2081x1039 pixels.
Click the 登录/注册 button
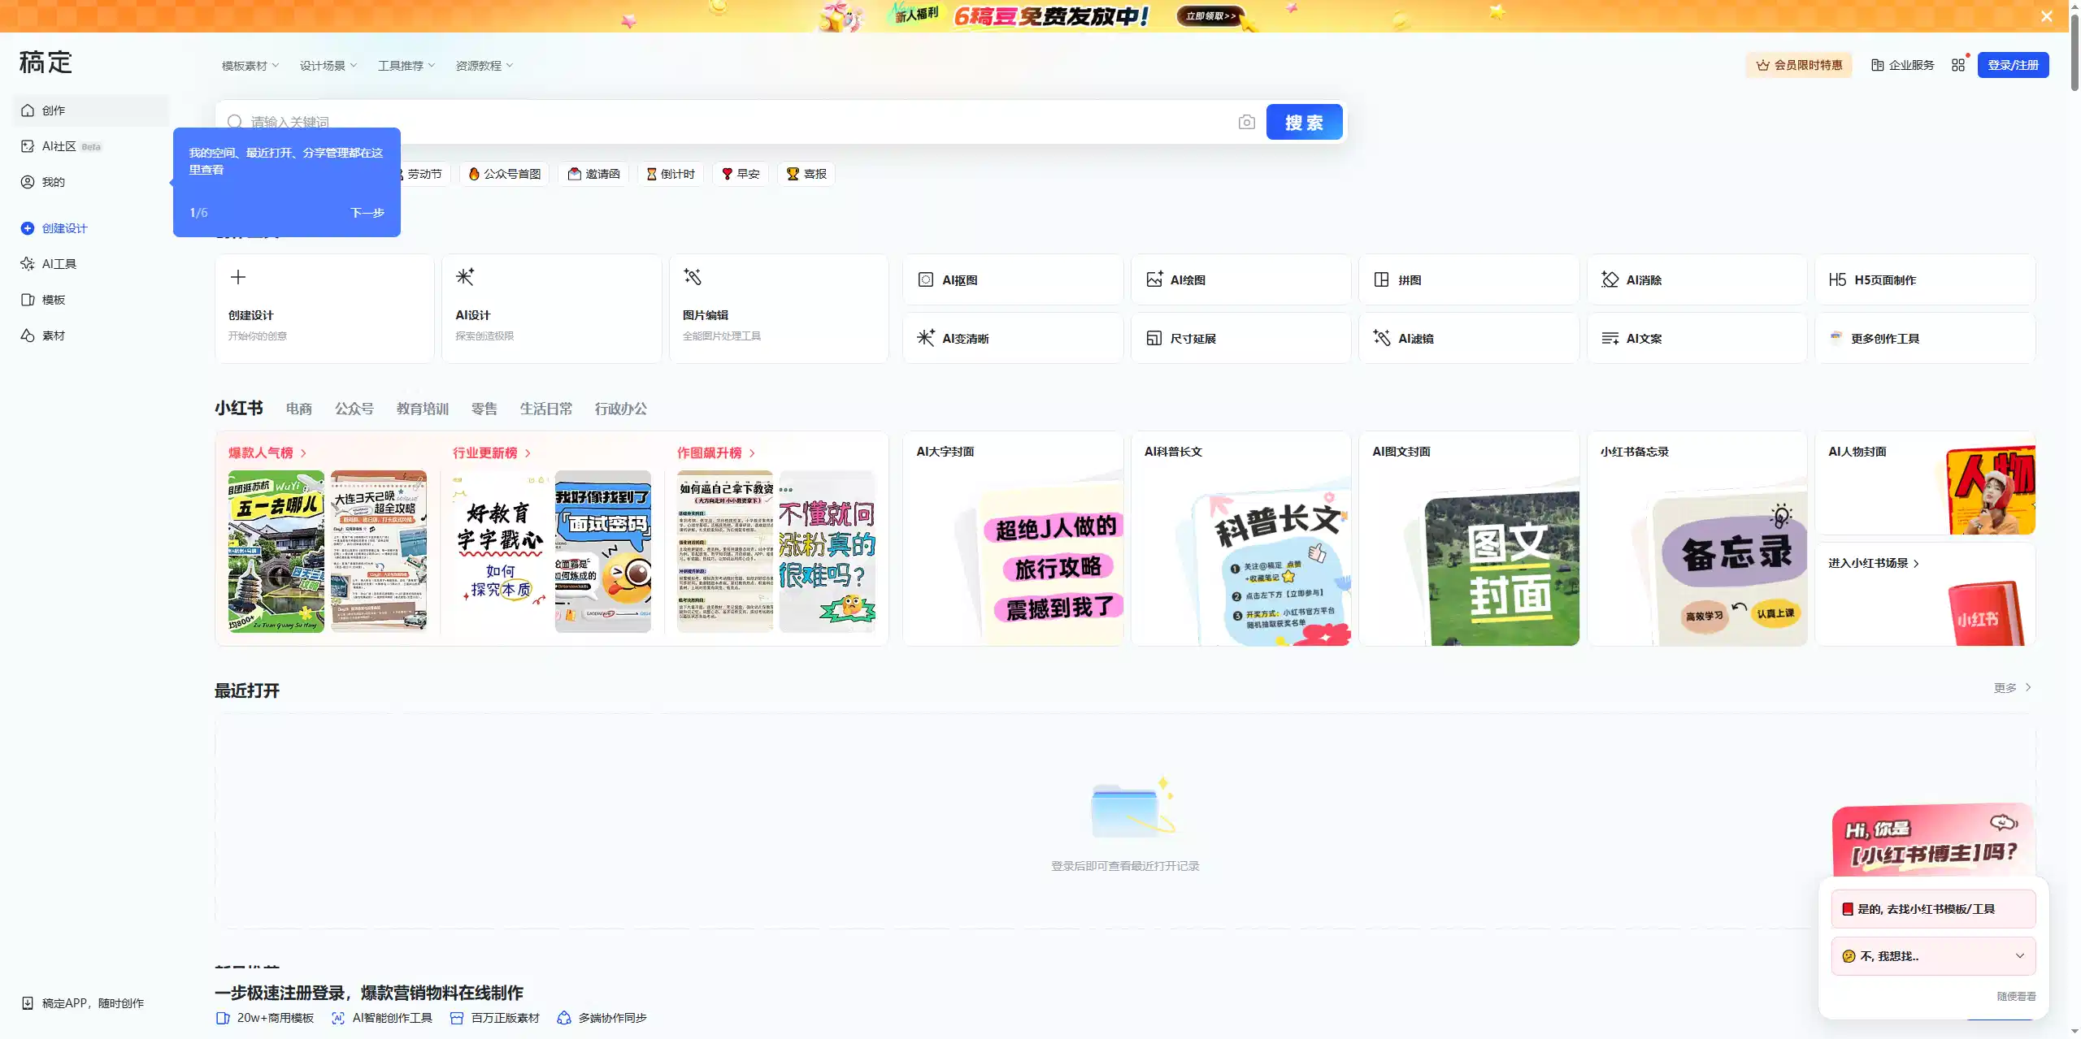pos(2012,65)
